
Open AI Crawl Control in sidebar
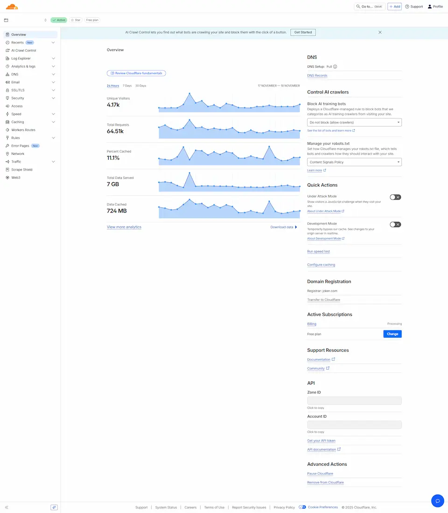click(x=23, y=50)
